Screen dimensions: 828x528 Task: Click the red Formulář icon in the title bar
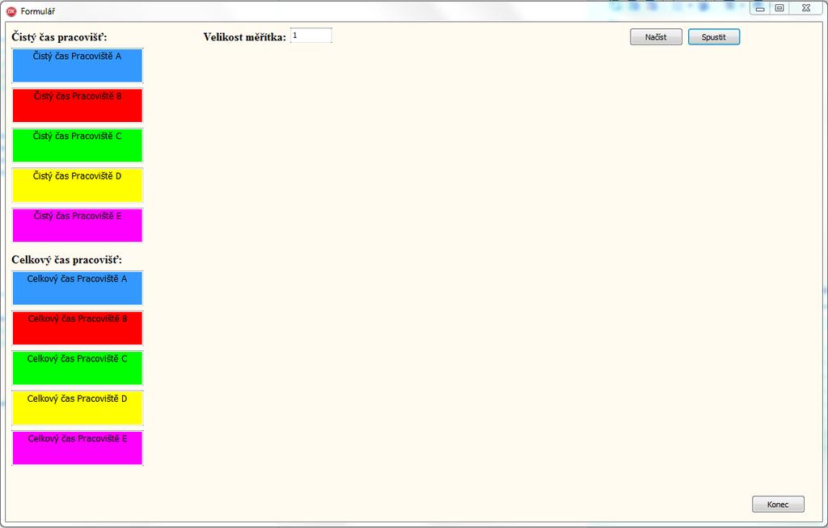click(11, 11)
